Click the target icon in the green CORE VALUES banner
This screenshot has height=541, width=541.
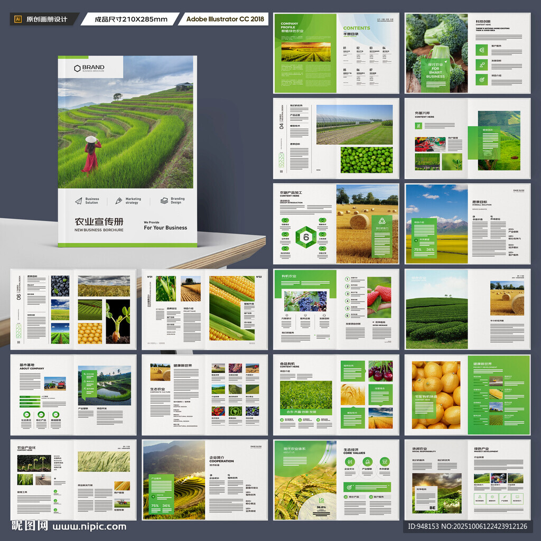tap(349, 487)
